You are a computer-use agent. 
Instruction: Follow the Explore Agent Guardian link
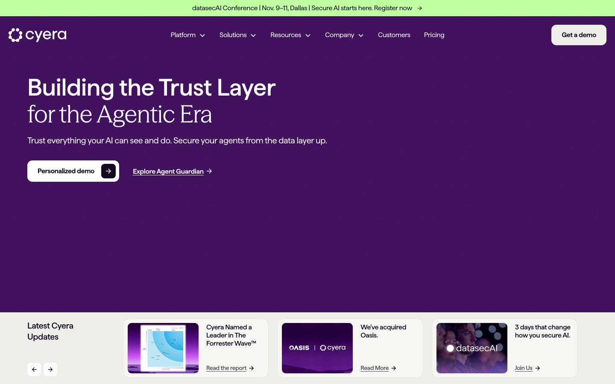168,172
